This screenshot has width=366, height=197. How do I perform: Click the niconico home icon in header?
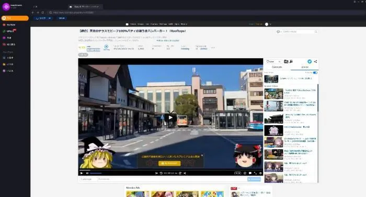(127, 24)
